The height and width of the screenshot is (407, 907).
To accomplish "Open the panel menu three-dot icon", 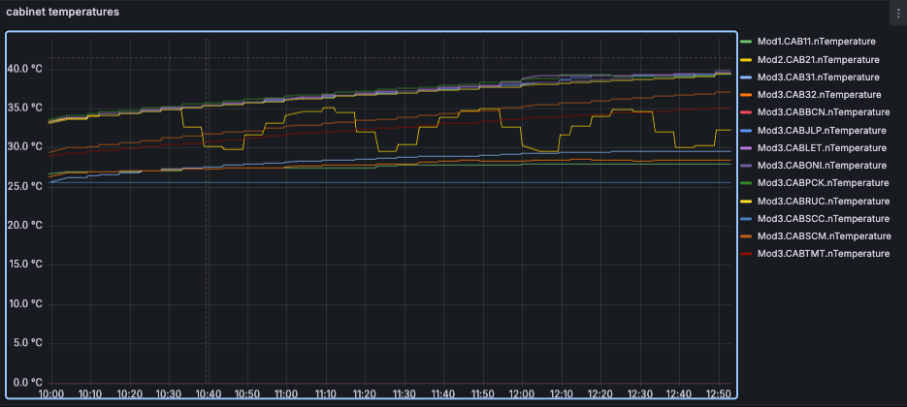I will [897, 12].
